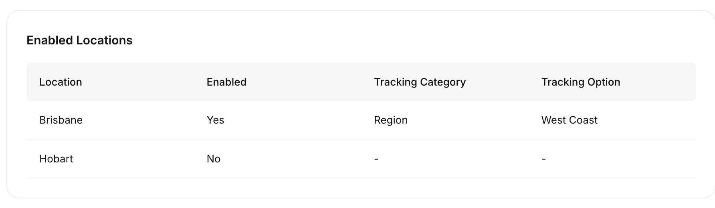Select the Tracking Category column header
Screen dimensions: 715x208
coord(420,82)
